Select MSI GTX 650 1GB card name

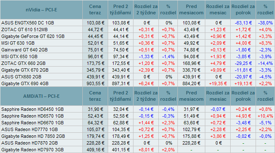click(19, 56)
